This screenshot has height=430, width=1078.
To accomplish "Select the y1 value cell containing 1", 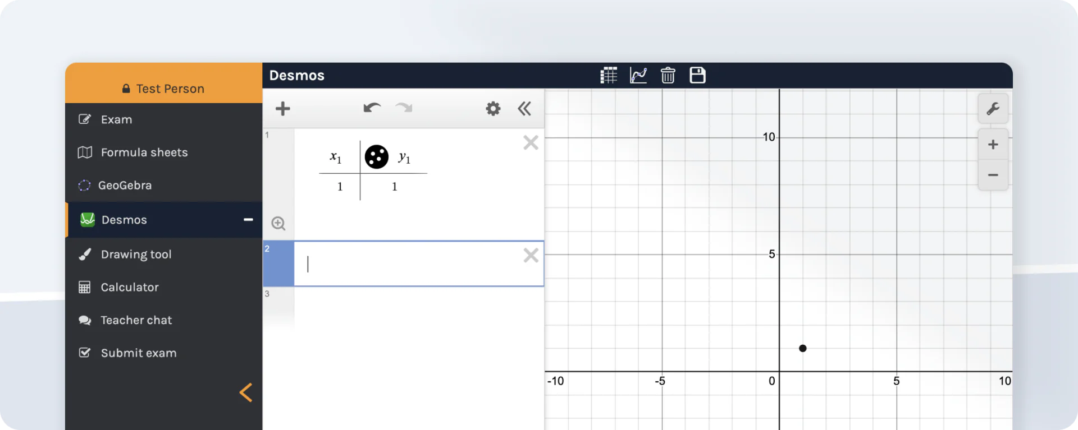I will 394,187.
